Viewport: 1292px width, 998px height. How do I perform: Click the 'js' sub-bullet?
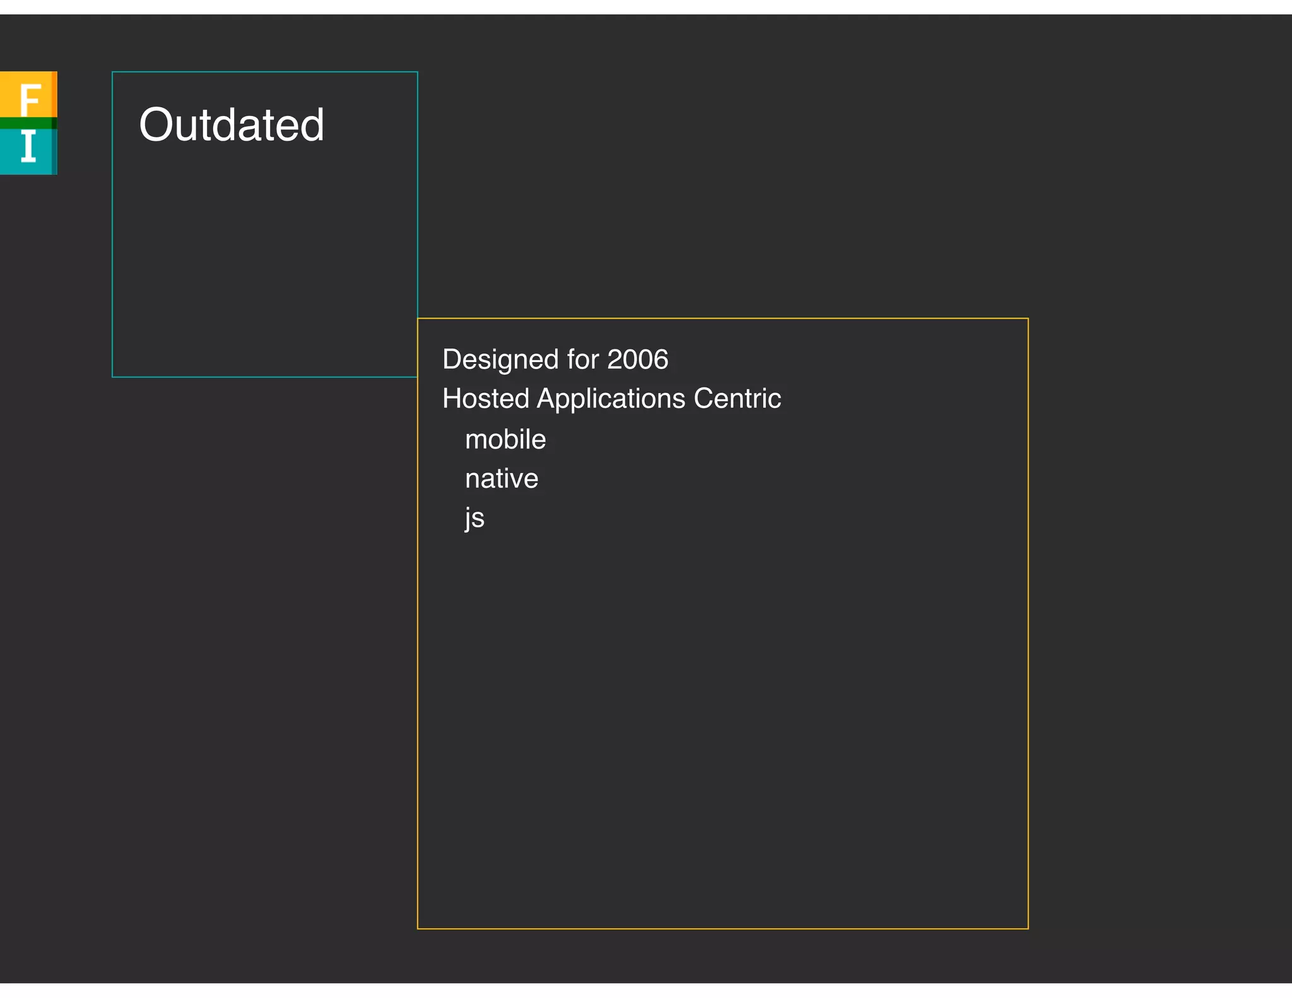tap(474, 518)
